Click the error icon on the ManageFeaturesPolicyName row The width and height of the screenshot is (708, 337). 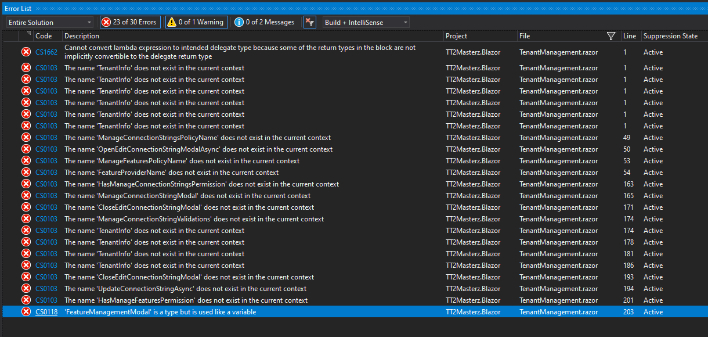tap(26, 160)
